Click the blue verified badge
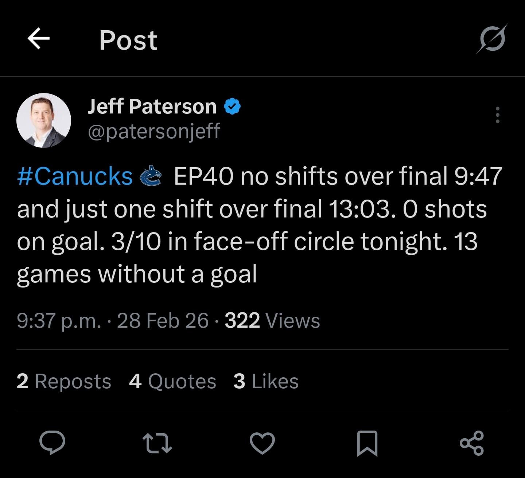The image size is (525, 478). (232, 107)
